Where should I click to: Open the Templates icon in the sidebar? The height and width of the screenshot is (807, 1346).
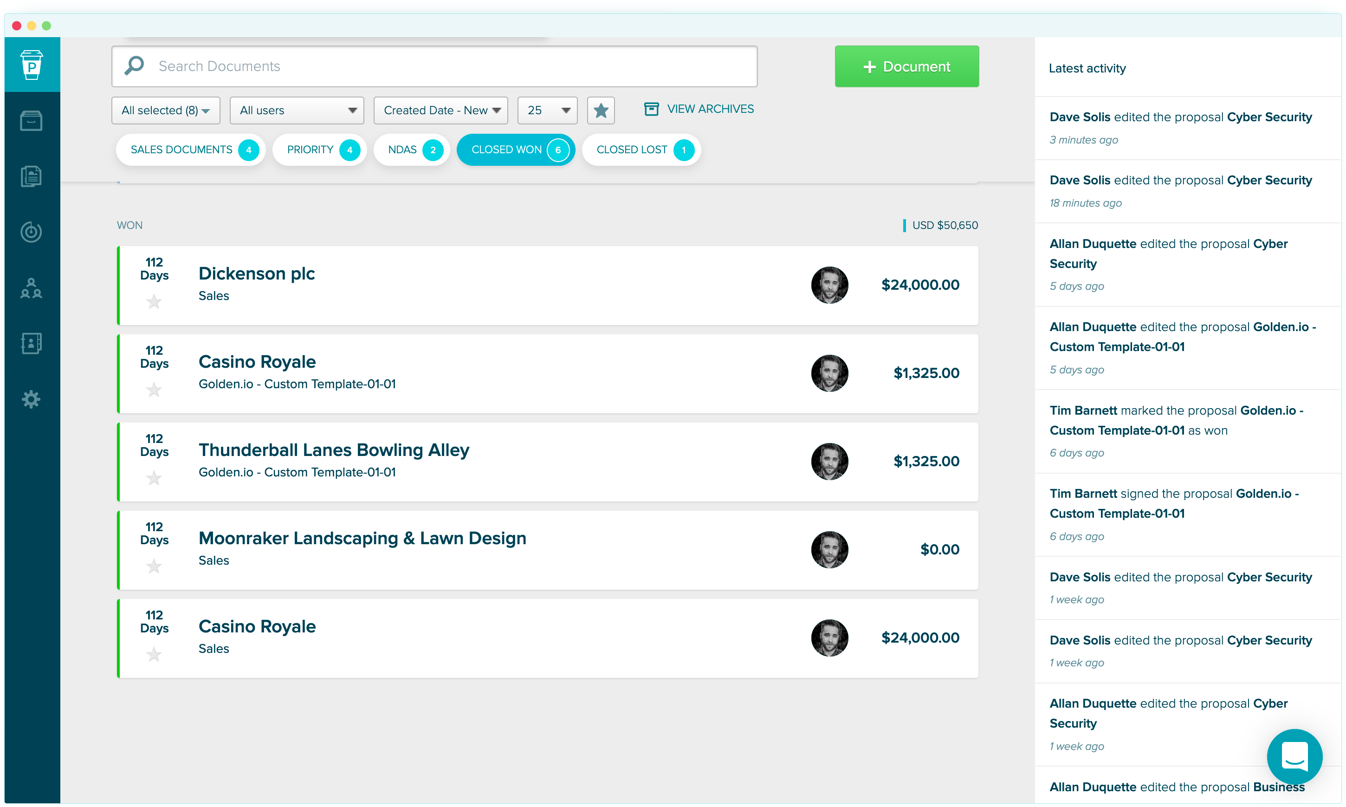(x=31, y=176)
